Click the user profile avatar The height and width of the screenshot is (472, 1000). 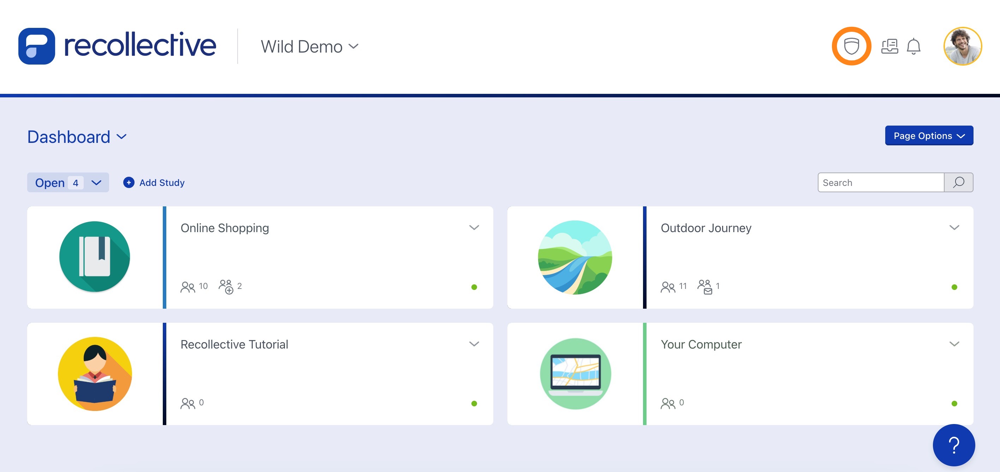(962, 47)
